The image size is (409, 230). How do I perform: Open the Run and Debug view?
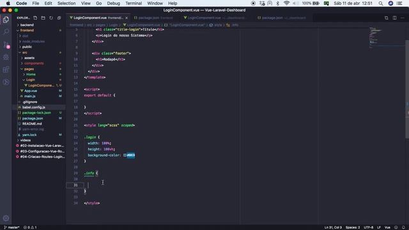coord(6,57)
